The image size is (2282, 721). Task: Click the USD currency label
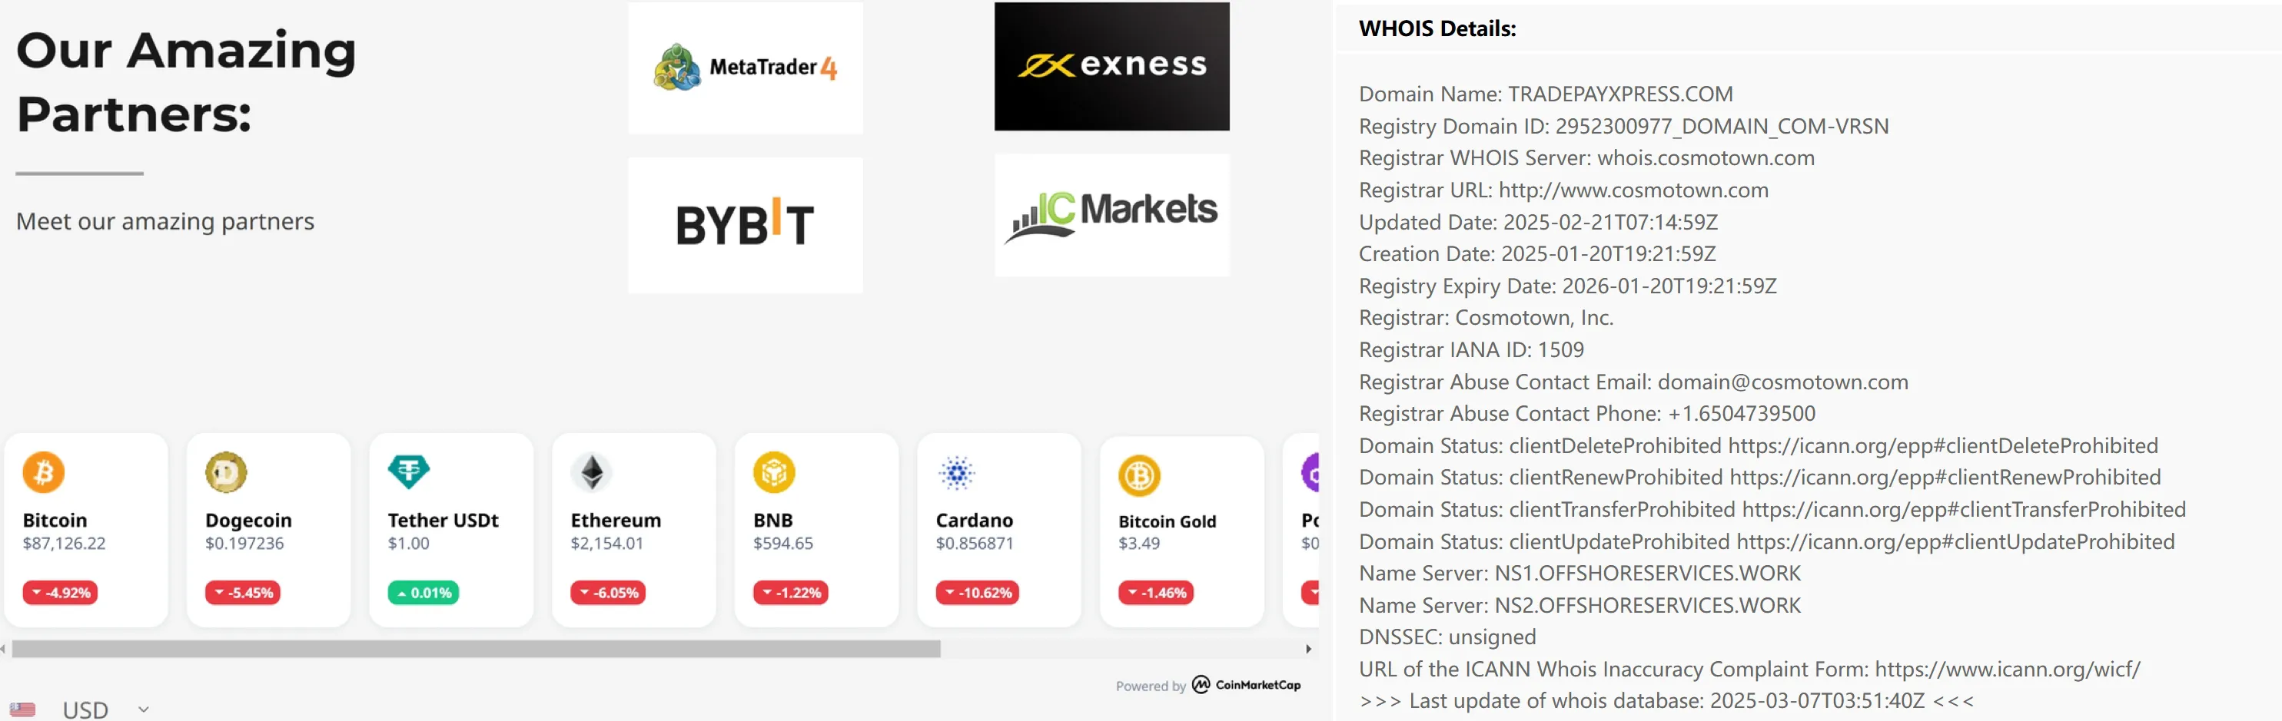point(85,709)
